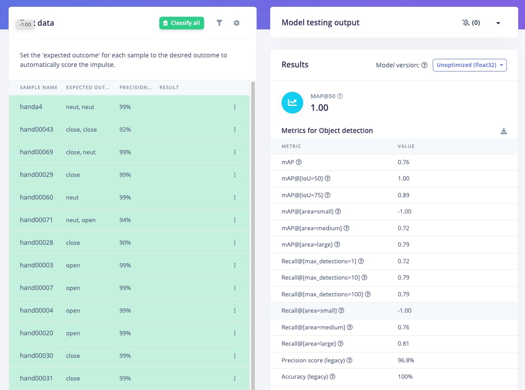Image resolution: width=525 pixels, height=390 pixels.
Task: Open notifications bell with zero count
Action: [x=471, y=23]
